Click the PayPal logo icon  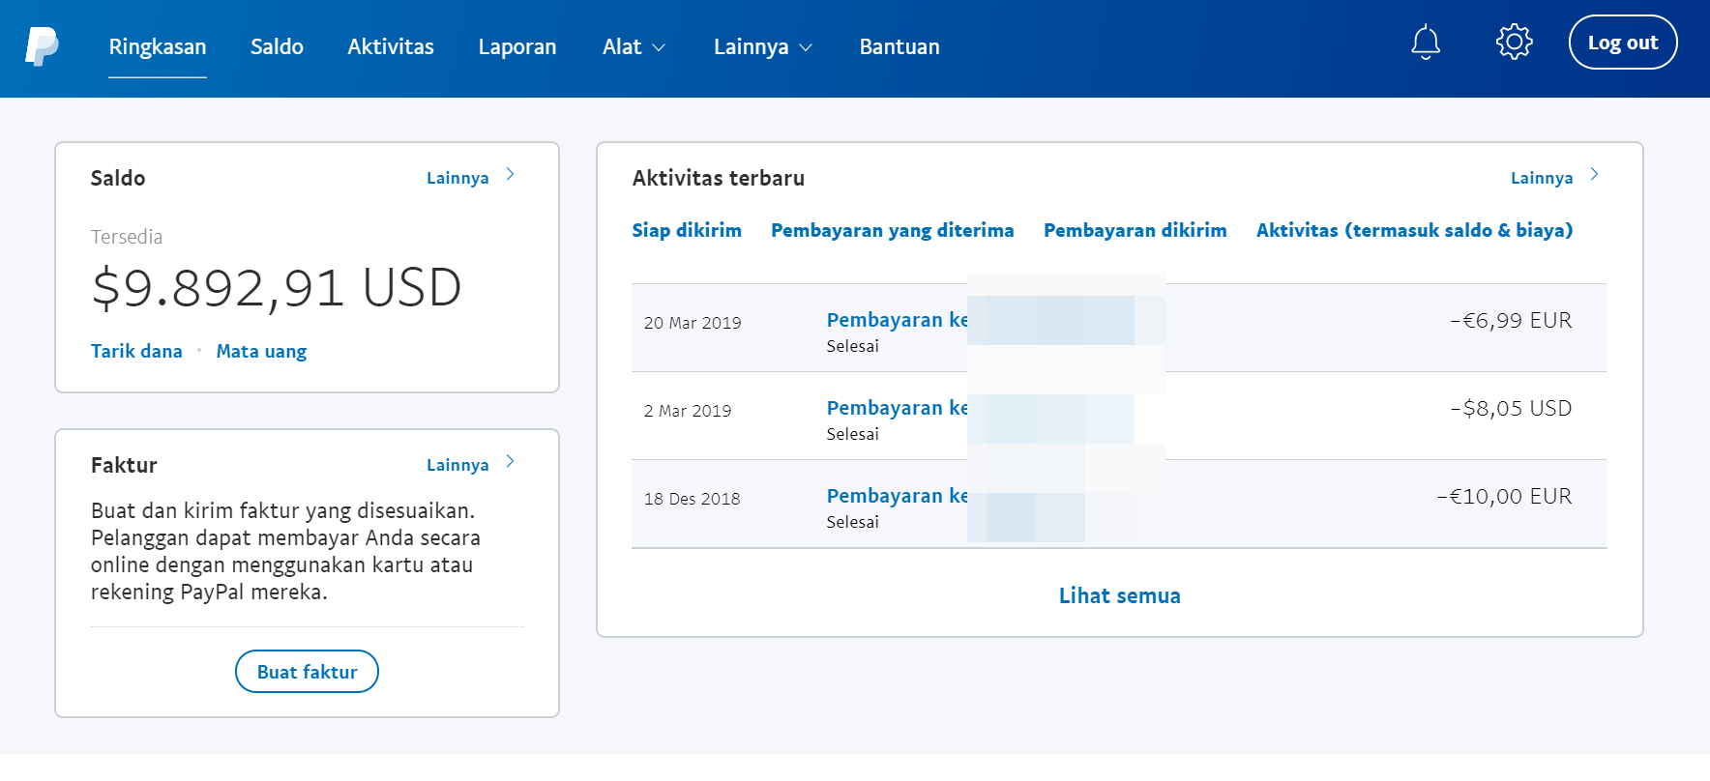click(x=42, y=46)
